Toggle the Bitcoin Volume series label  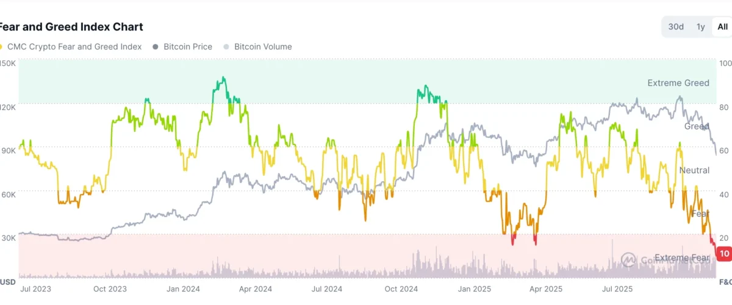point(263,47)
